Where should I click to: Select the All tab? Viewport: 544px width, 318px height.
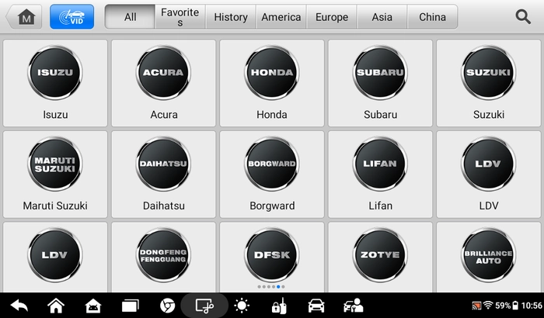tap(130, 16)
